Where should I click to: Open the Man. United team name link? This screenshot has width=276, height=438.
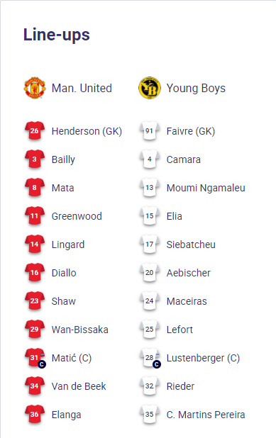pyautogui.click(x=82, y=89)
